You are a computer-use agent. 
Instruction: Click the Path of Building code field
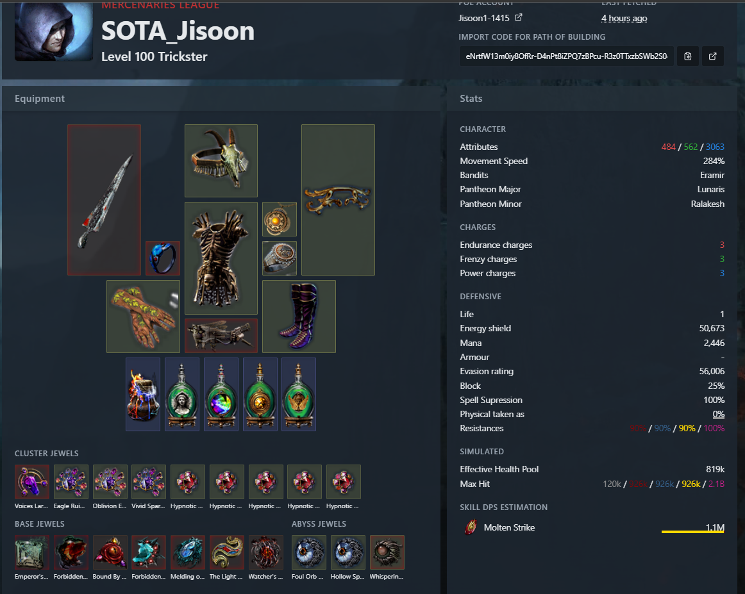click(x=566, y=56)
